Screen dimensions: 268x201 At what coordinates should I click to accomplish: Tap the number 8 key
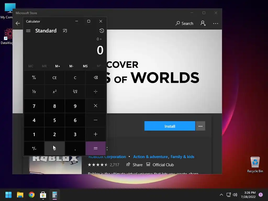pyautogui.click(x=54, y=106)
